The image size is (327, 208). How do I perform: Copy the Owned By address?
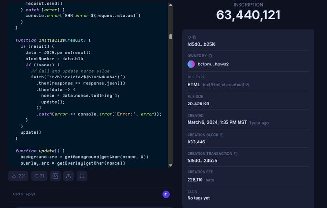pyautogui.click(x=210, y=56)
